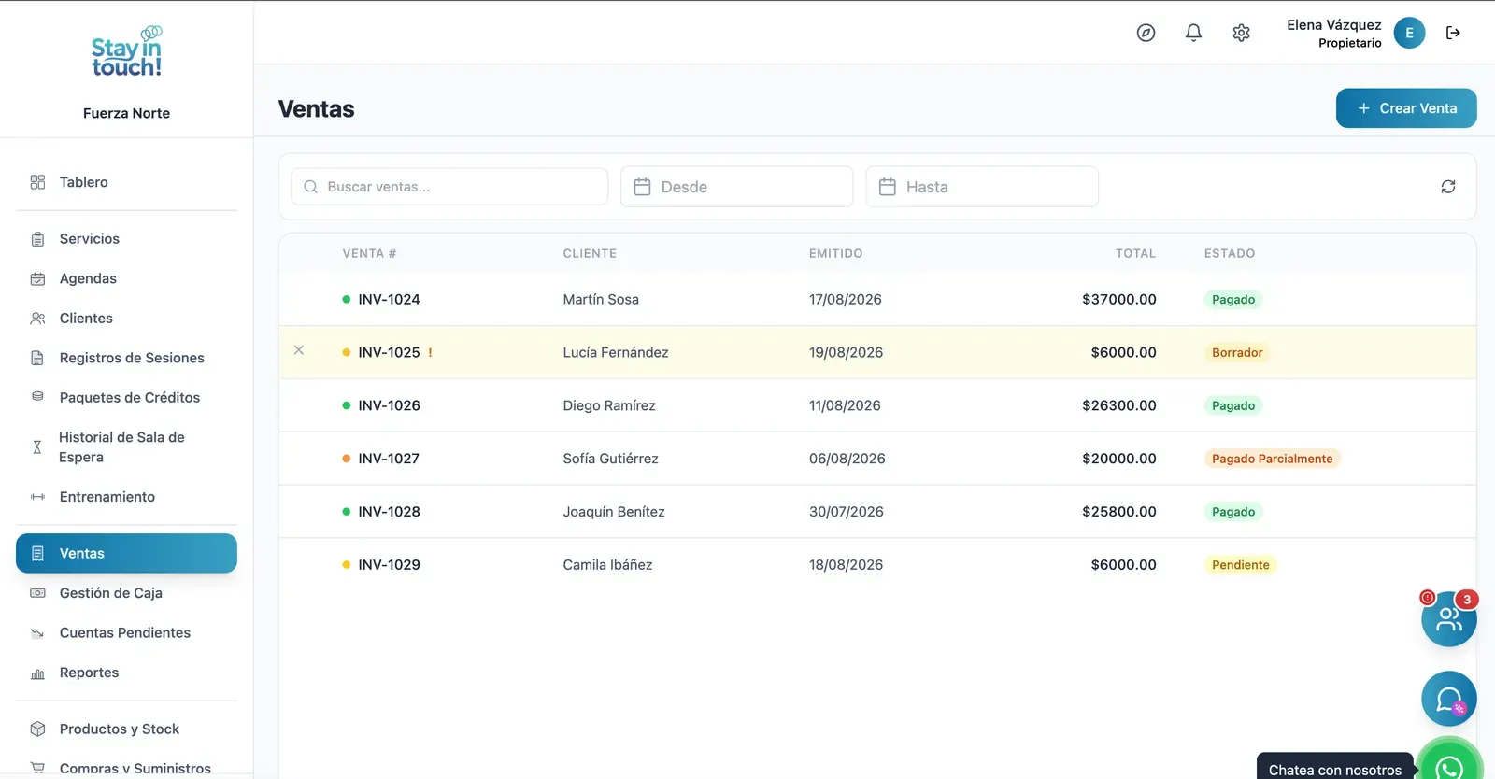Dismiss the highlighted INV-1025 row with X
Image resolution: width=1495 pixels, height=779 pixels.
pos(299,350)
